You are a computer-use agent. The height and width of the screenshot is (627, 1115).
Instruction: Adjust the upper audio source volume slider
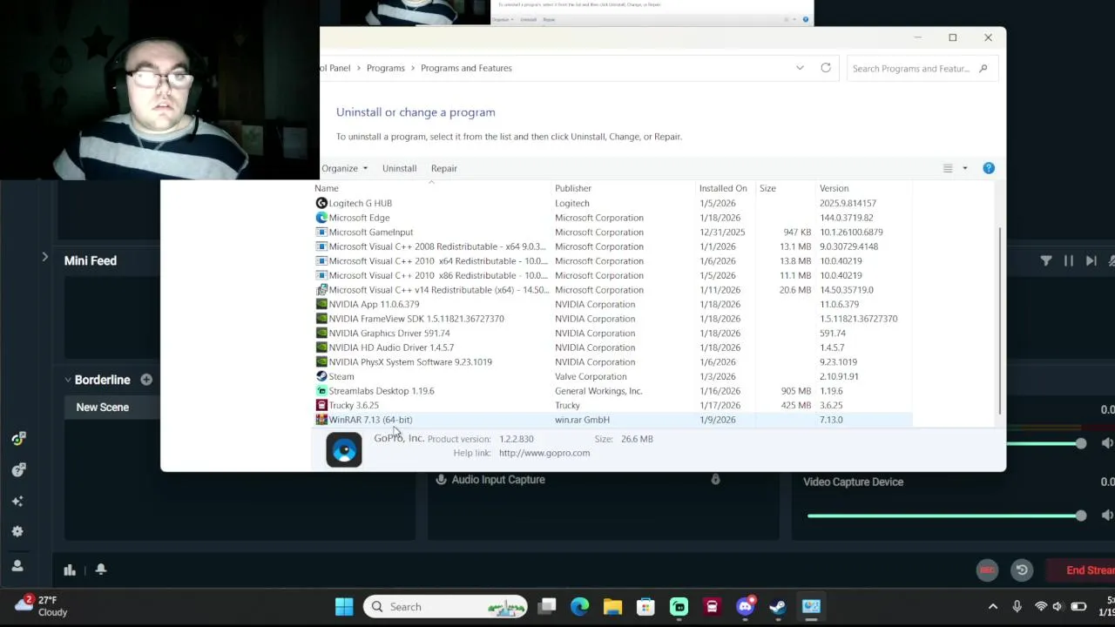1045,443
